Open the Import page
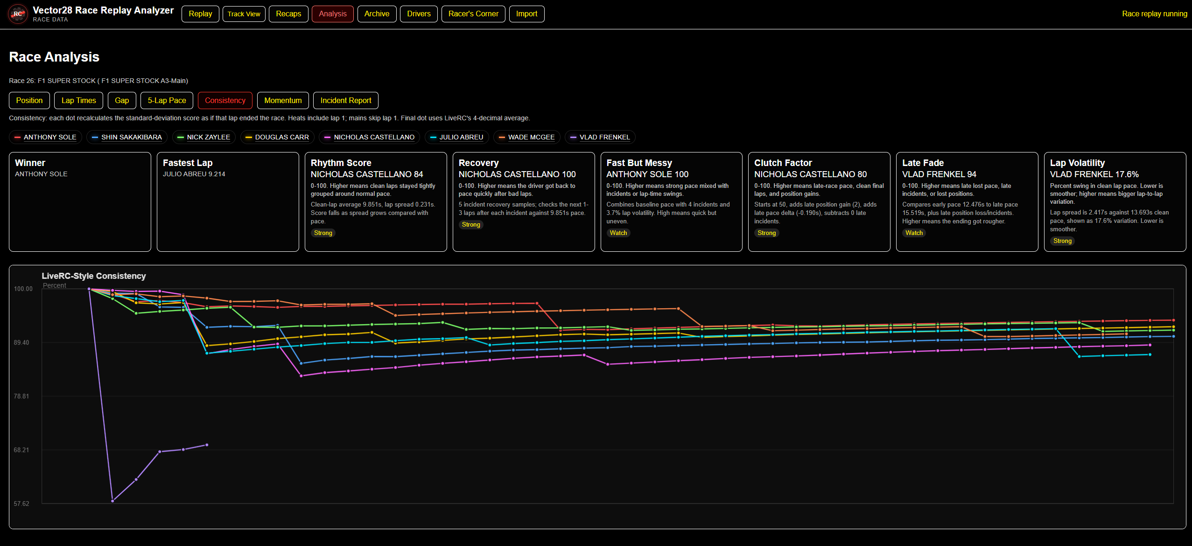 (526, 14)
